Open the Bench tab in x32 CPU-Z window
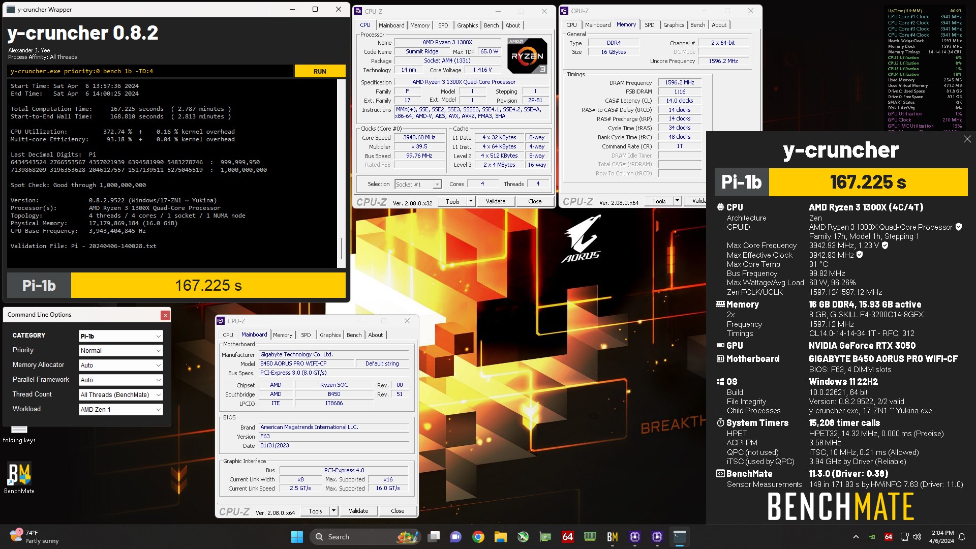This screenshot has height=549, width=976. coord(491,25)
